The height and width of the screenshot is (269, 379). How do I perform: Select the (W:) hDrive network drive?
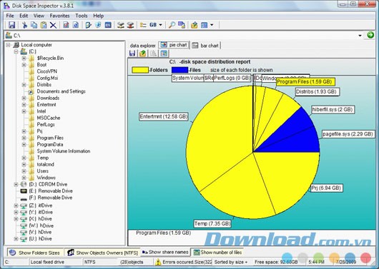coord(41,225)
